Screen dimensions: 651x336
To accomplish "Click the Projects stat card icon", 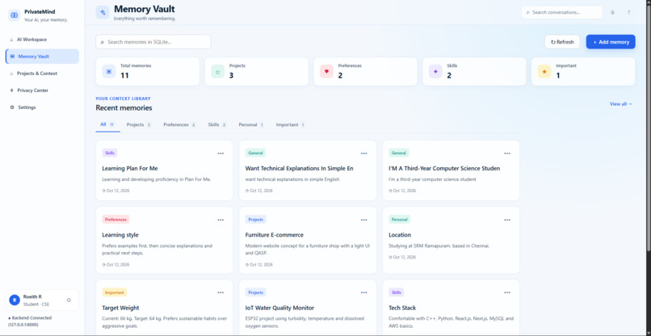I will [x=217, y=71].
